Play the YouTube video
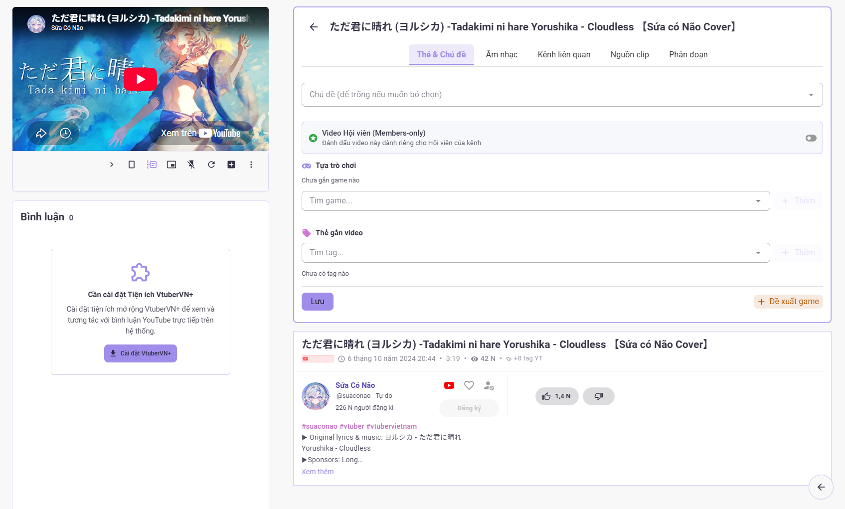The width and height of the screenshot is (845, 509). [140, 79]
